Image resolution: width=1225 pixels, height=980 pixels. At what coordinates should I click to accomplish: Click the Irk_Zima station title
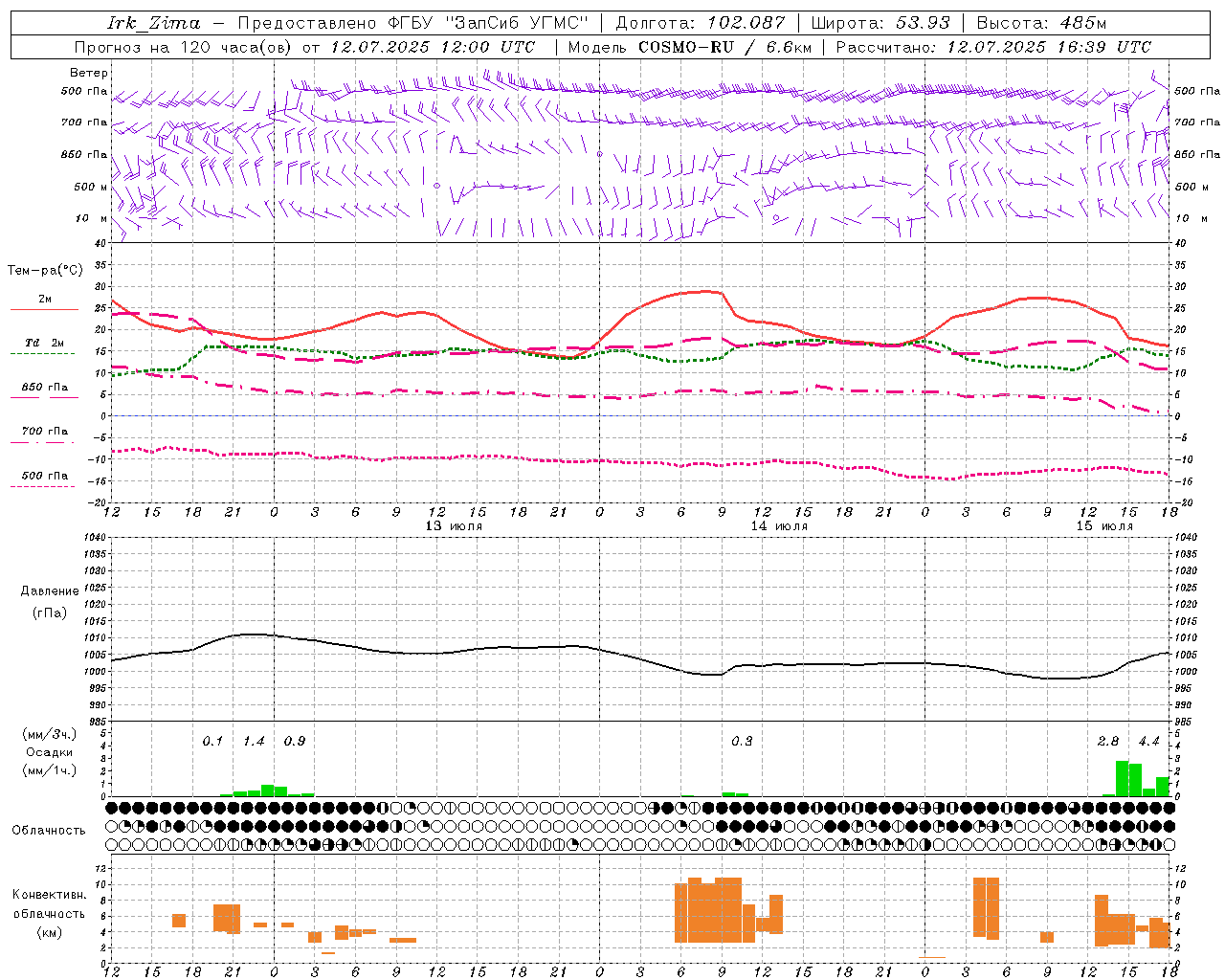point(153,23)
